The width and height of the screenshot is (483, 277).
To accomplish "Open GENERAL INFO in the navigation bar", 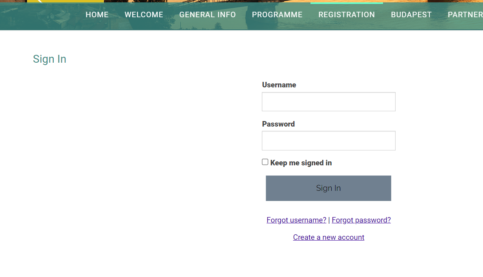I will pyautogui.click(x=207, y=15).
